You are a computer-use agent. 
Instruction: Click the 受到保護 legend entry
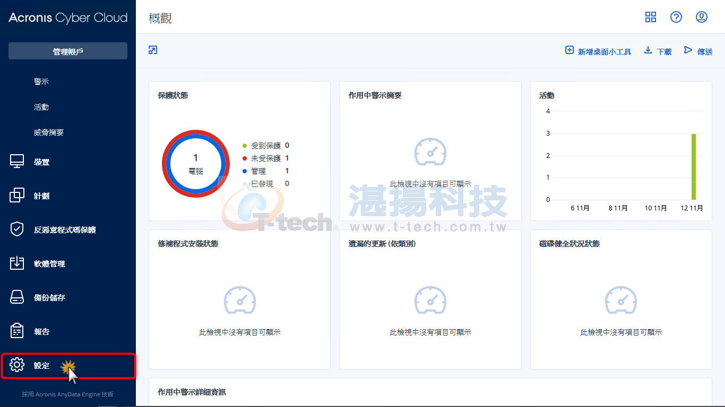coord(266,145)
